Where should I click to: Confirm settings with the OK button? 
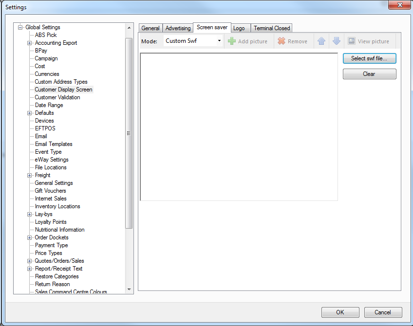click(x=340, y=312)
